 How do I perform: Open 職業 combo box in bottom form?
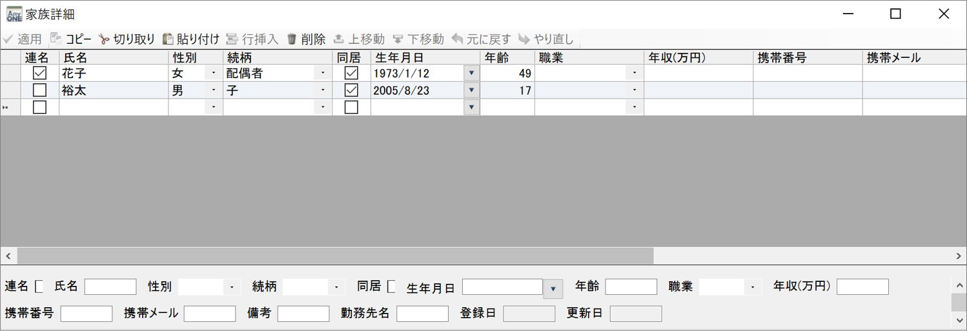[x=752, y=287]
